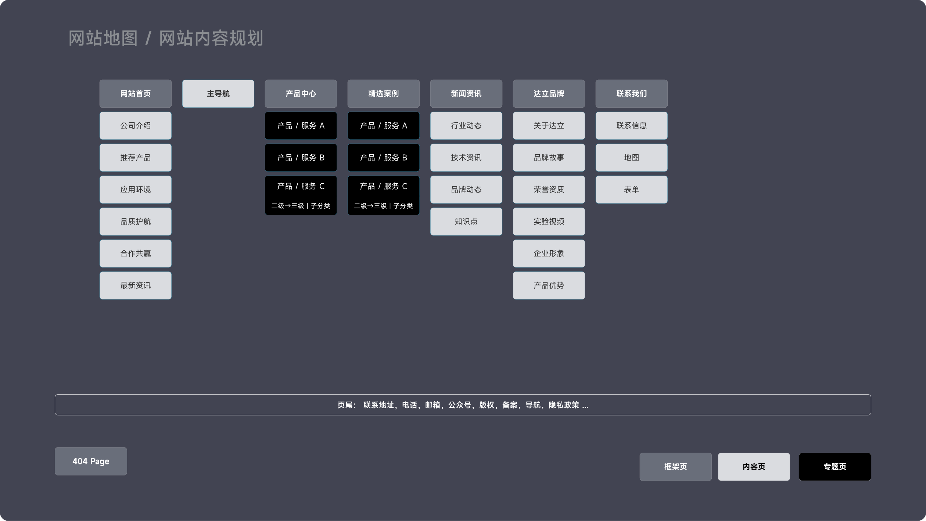Click the 表单 box

(x=631, y=190)
